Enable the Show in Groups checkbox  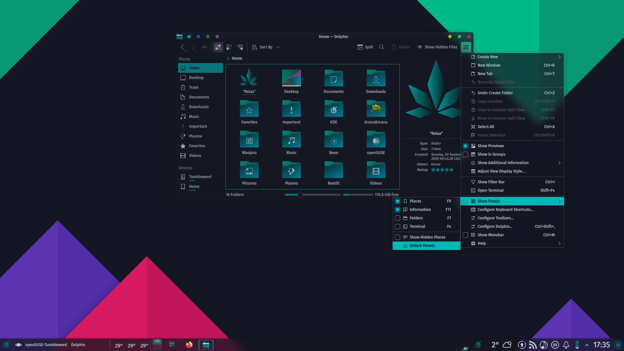click(465, 154)
